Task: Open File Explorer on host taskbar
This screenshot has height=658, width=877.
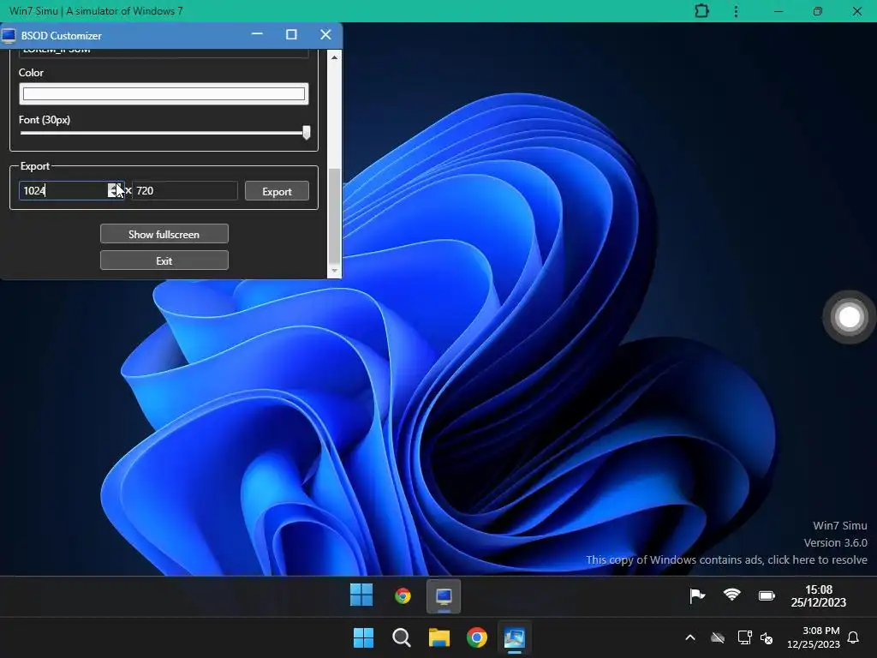Action: (439, 637)
